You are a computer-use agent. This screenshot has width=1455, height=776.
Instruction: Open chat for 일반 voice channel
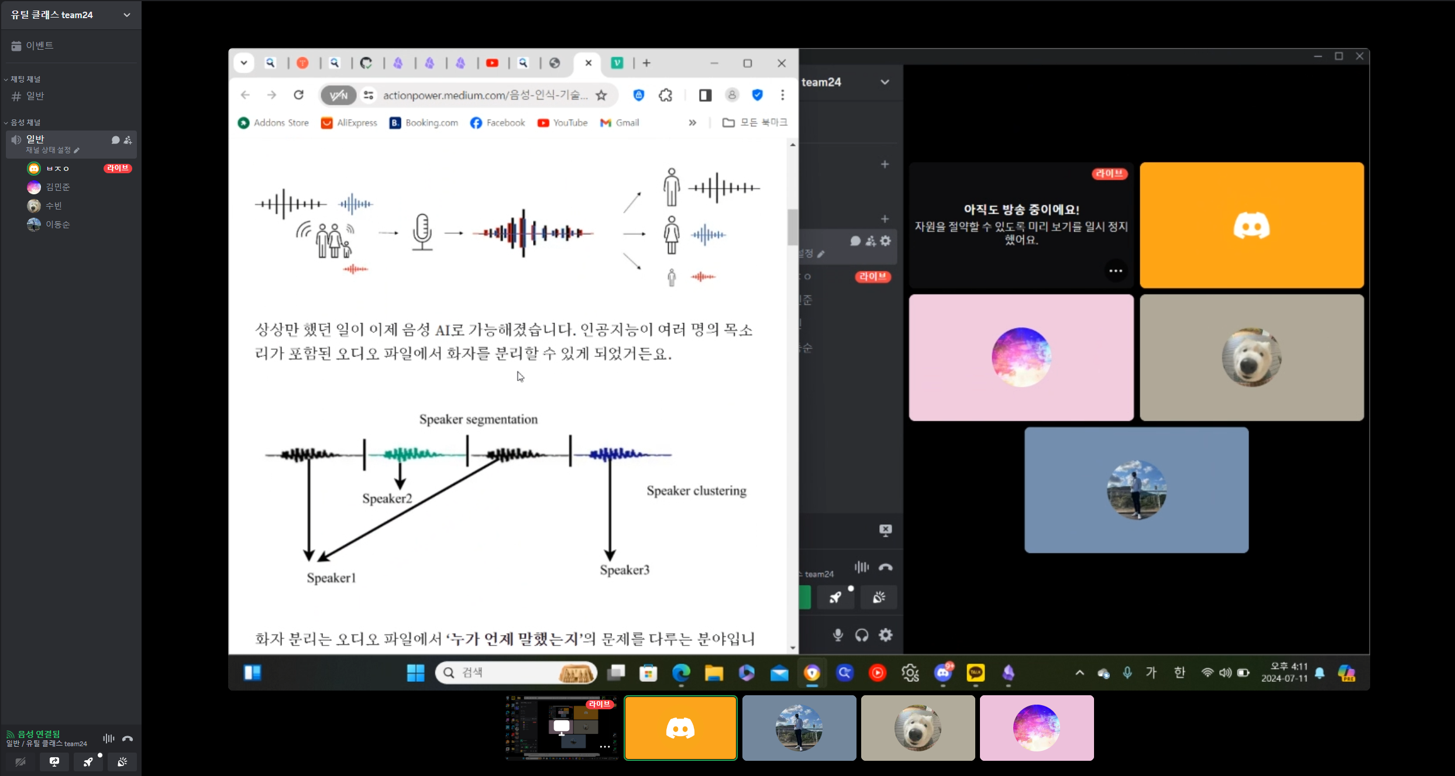(x=115, y=140)
